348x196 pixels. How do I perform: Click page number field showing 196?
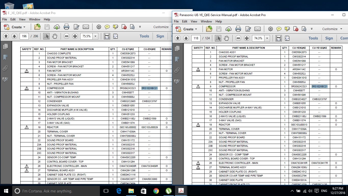click(x=24, y=36)
